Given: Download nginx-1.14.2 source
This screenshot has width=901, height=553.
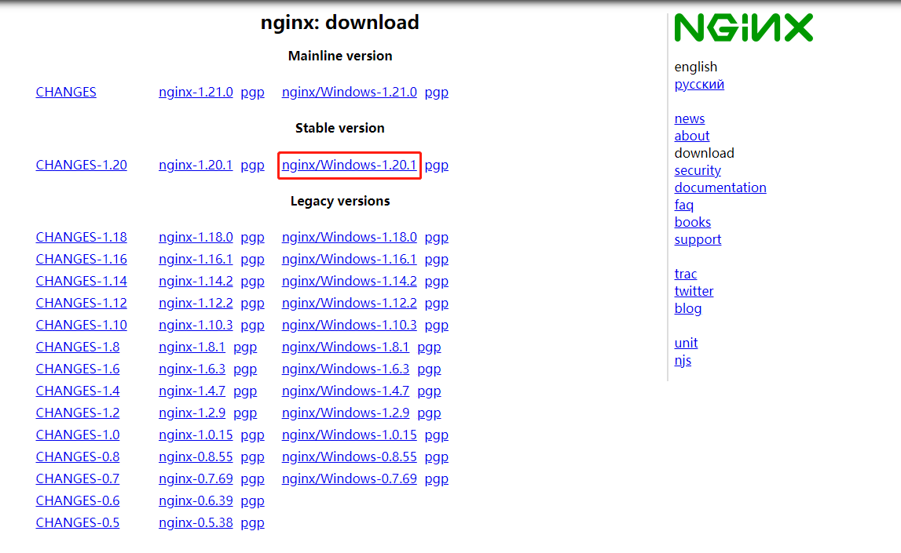Looking at the screenshot, I should (196, 281).
